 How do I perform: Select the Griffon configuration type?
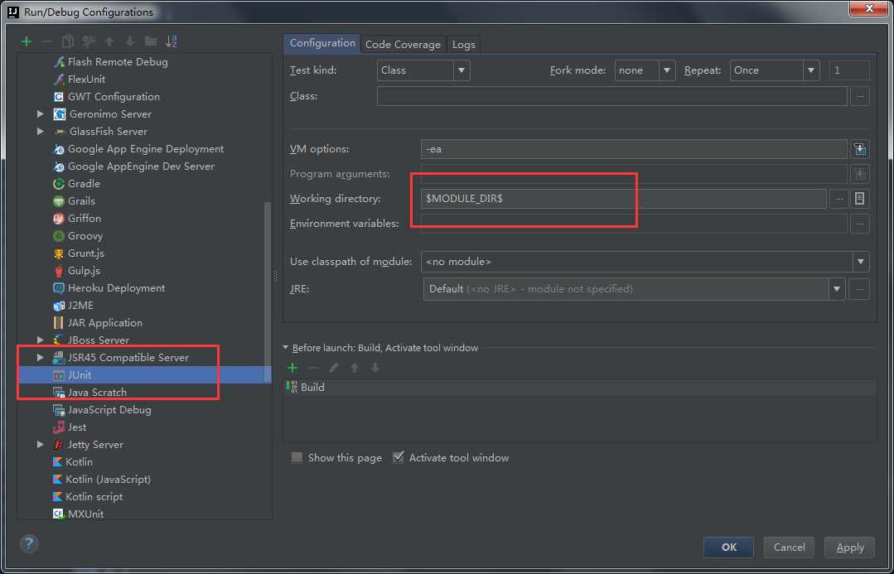coord(84,219)
